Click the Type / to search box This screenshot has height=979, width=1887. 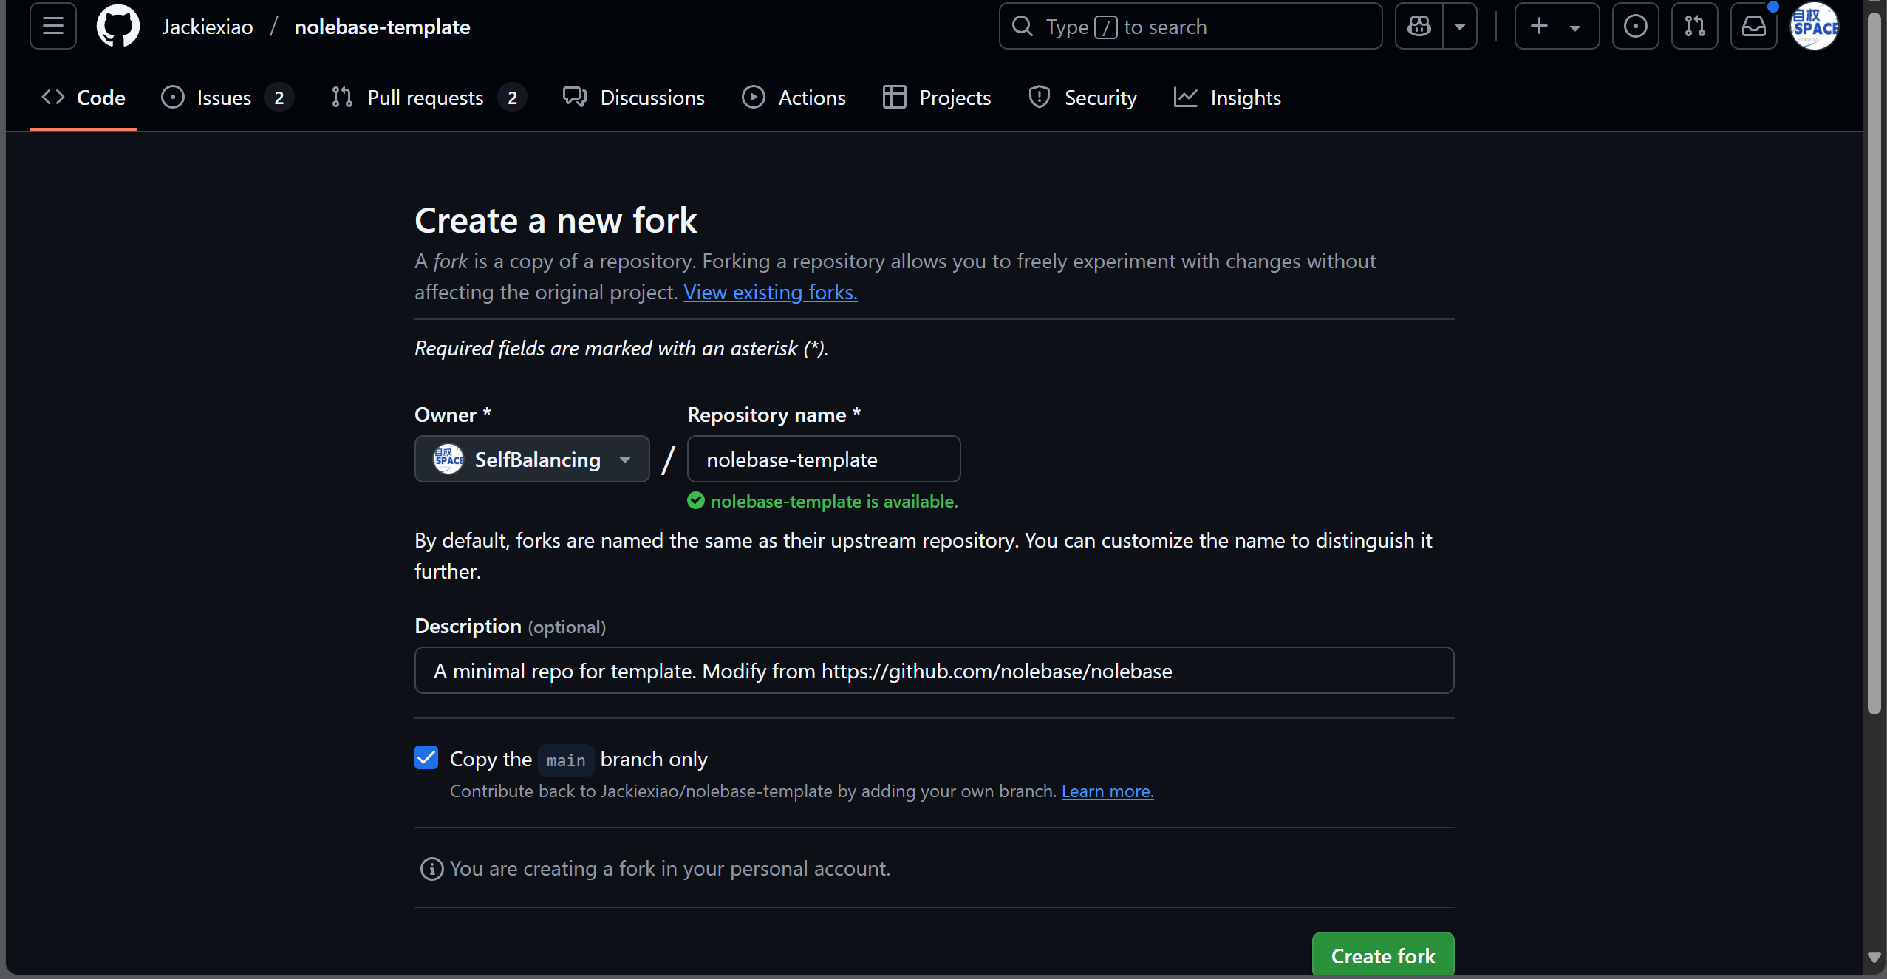[1191, 27]
